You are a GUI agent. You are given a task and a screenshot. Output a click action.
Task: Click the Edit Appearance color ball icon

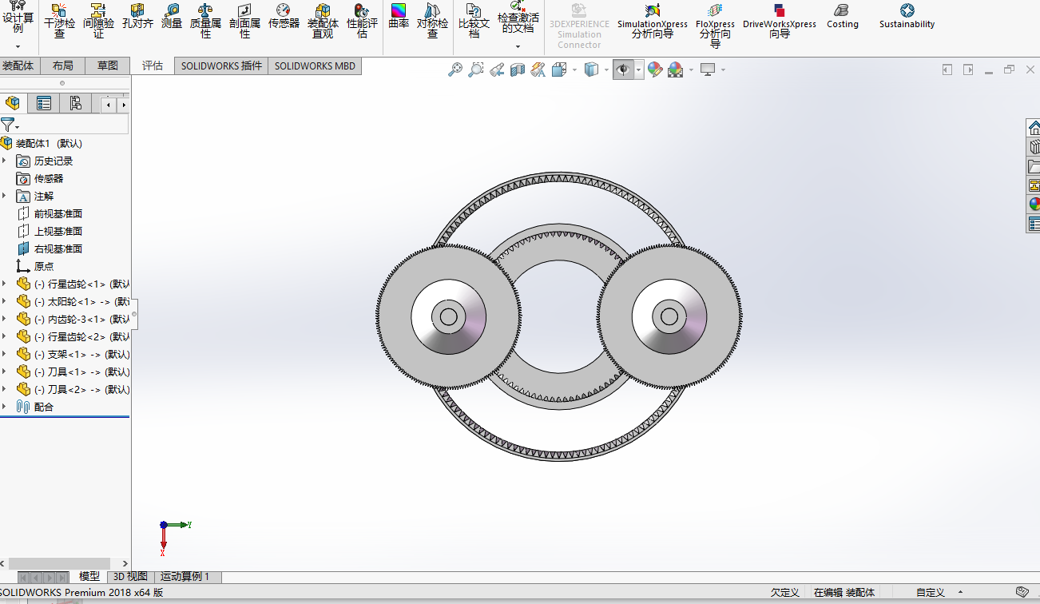655,70
